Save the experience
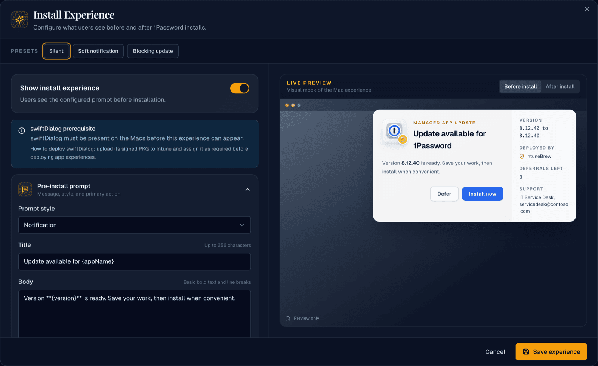The height and width of the screenshot is (366, 598). [x=551, y=352]
